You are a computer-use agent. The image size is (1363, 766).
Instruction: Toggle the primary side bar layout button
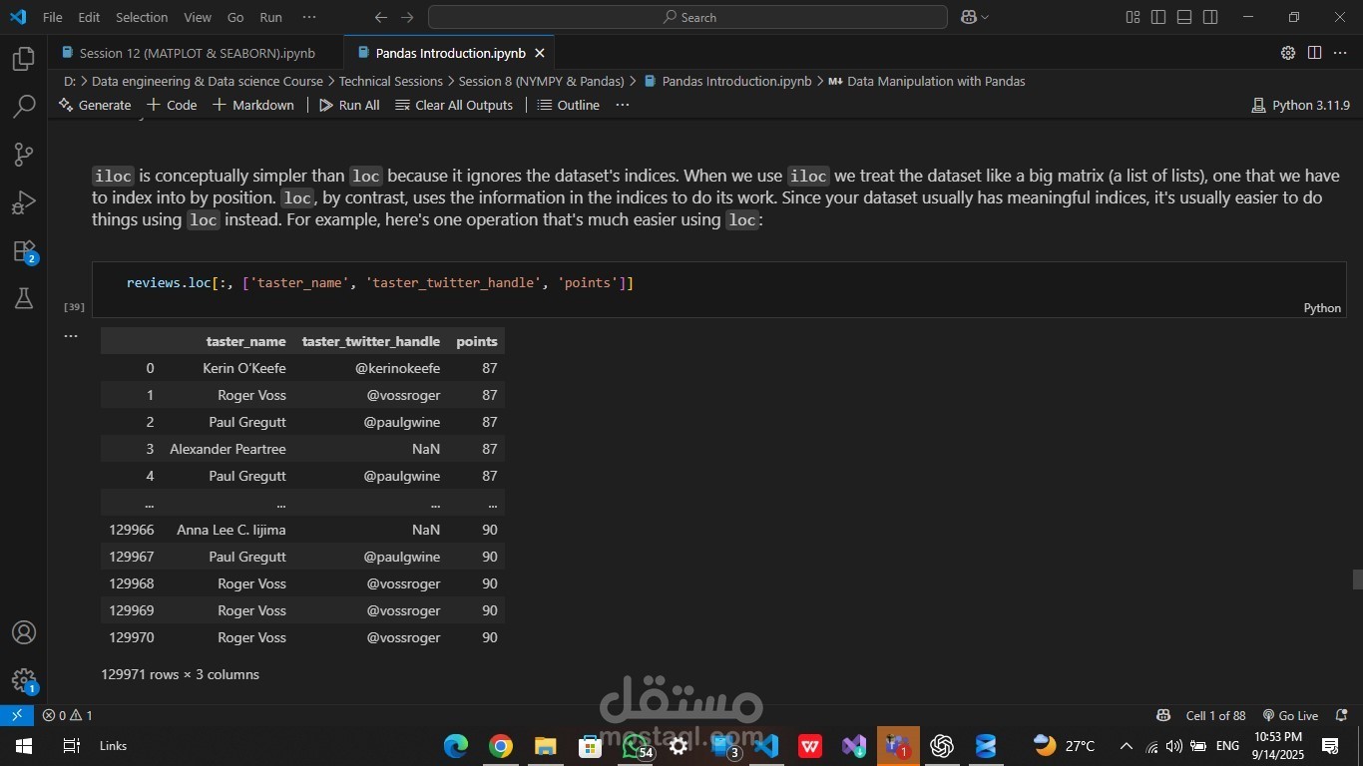pos(1158,17)
